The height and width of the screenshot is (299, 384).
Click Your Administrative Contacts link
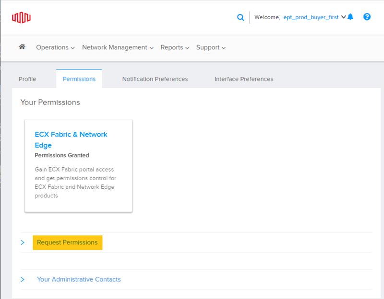click(79, 279)
